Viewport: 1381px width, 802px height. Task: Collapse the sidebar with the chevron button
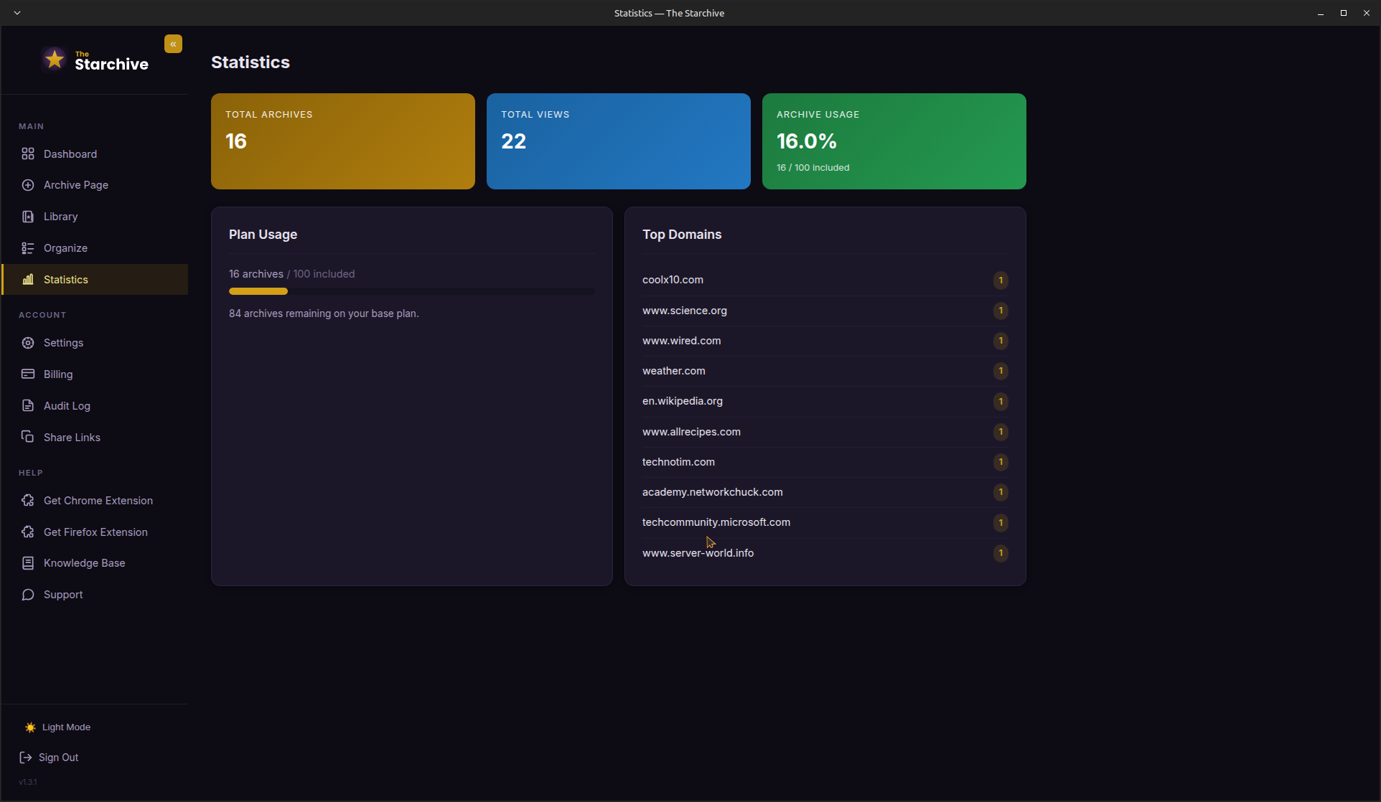(173, 44)
